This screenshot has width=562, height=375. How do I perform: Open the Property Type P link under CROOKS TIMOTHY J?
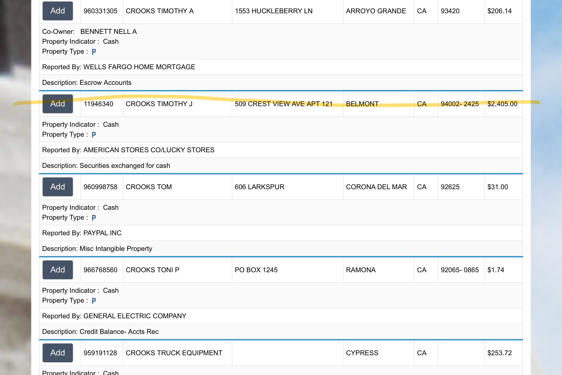(x=94, y=135)
